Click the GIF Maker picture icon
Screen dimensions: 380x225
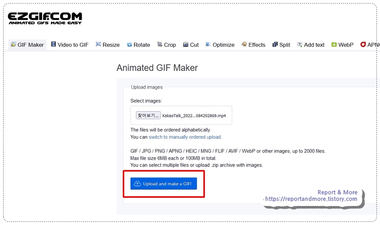tap(13, 44)
